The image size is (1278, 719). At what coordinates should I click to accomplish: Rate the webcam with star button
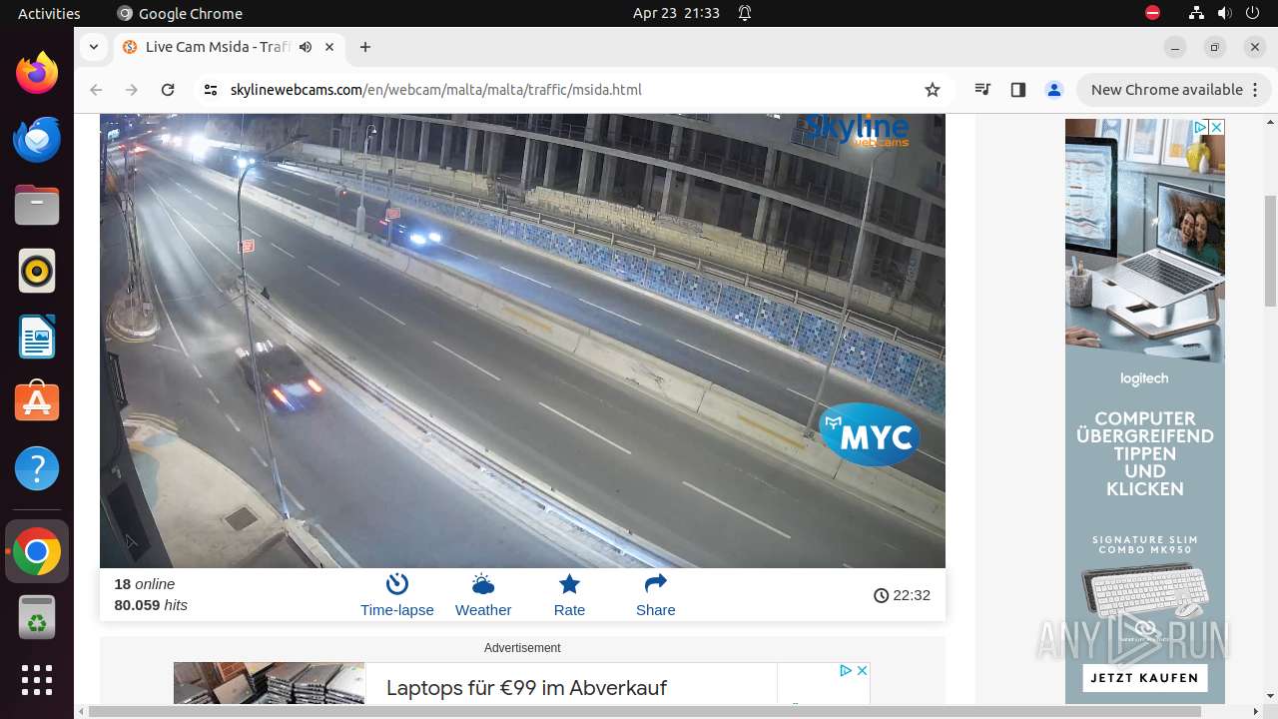click(x=569, y=595)
